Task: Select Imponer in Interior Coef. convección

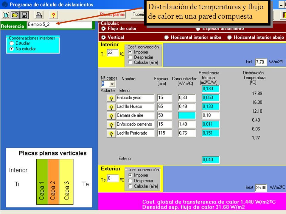Action: (130, 52)
